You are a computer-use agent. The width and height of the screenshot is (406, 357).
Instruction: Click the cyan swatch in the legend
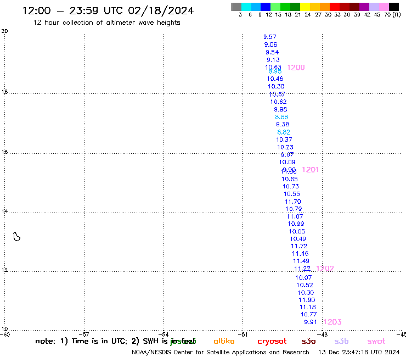click(x=246, y=7)
